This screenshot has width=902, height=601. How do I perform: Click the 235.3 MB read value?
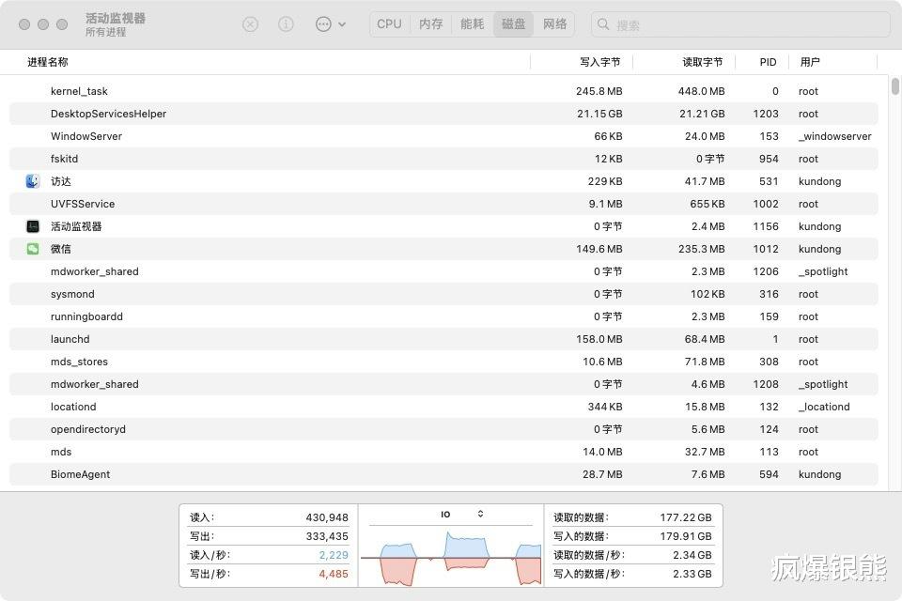tap(701, 249)
